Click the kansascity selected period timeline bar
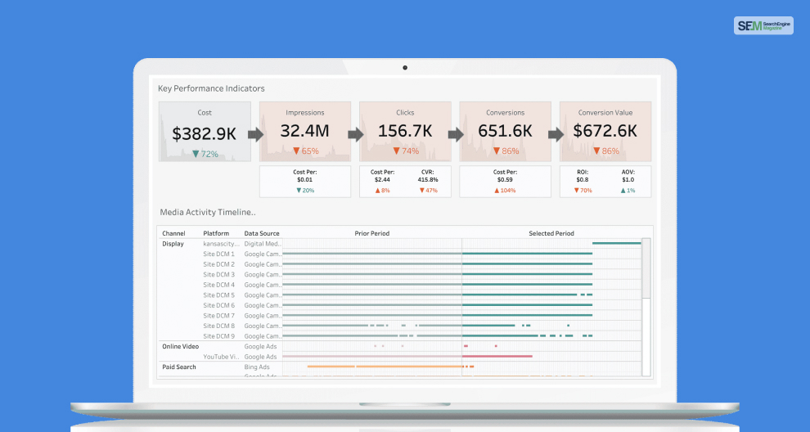Screen dimensions: 810x432 point(616,243)
